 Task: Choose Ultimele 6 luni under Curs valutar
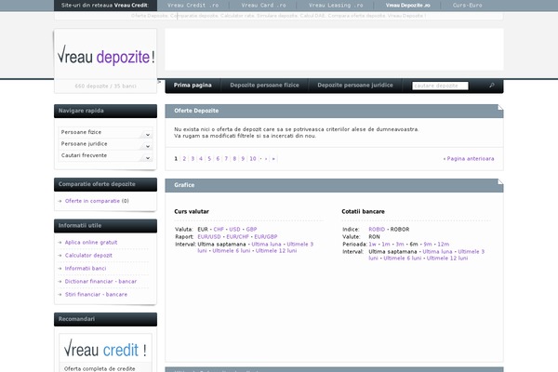pos(232,250)
